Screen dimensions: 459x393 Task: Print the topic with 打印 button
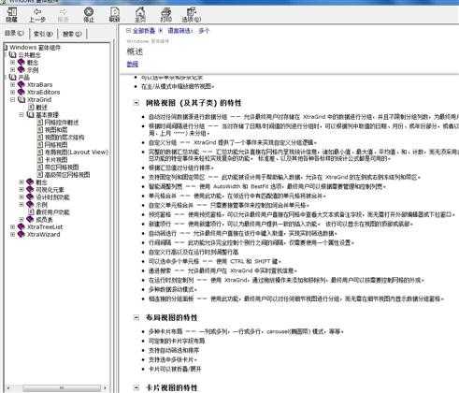click(x=165, y=15)
